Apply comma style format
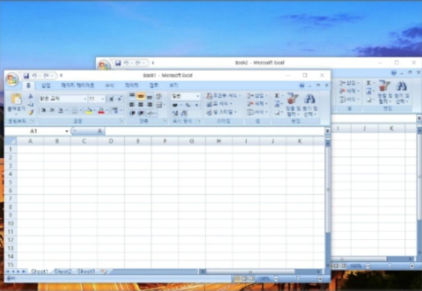Screen dimensions: 422x291 pos(197,105)
